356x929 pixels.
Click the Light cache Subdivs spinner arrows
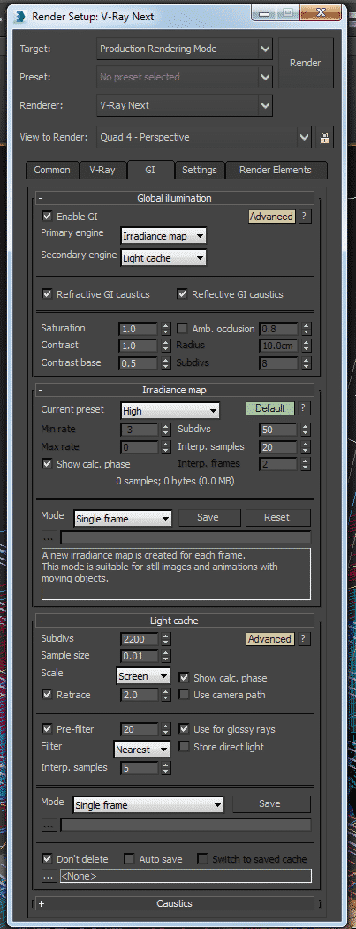click(165, 639)
